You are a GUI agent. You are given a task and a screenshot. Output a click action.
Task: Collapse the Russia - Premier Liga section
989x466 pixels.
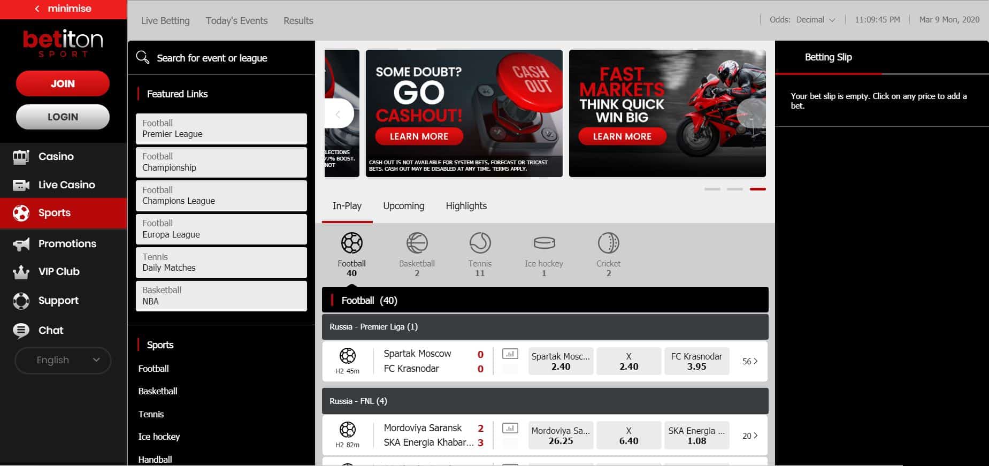pyautogui.click(x=545, y=326)
